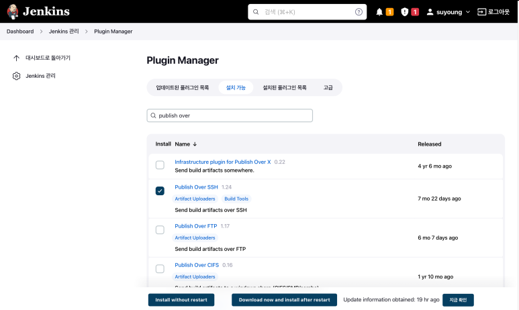Screen dimensions: 519x310
Task: Open Infrastructure plugin for Publish Over X link
Action: click(x=223, y=162)
